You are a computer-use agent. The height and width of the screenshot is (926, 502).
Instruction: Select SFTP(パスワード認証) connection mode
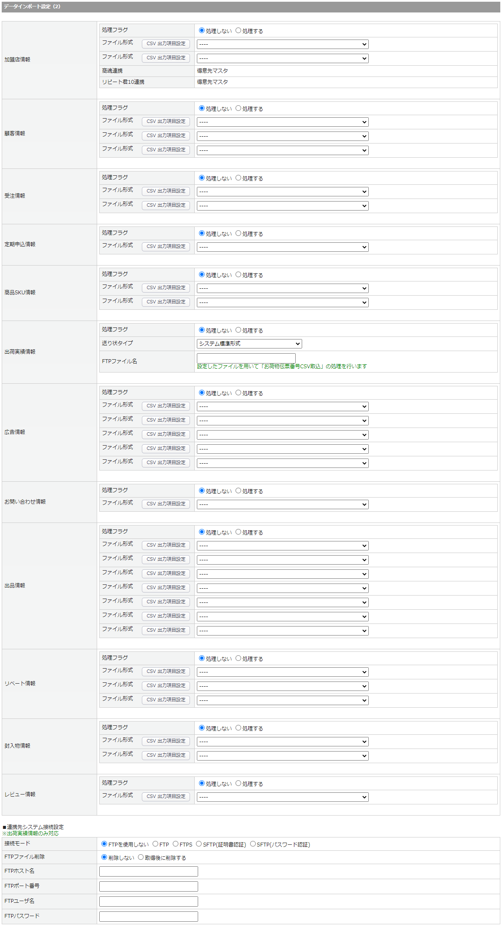[253, 844]
